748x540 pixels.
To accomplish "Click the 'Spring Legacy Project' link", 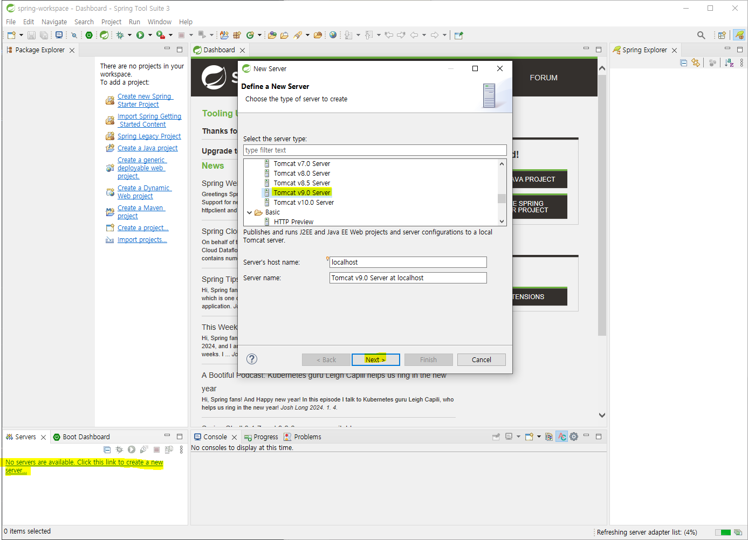I will (149, 136).
